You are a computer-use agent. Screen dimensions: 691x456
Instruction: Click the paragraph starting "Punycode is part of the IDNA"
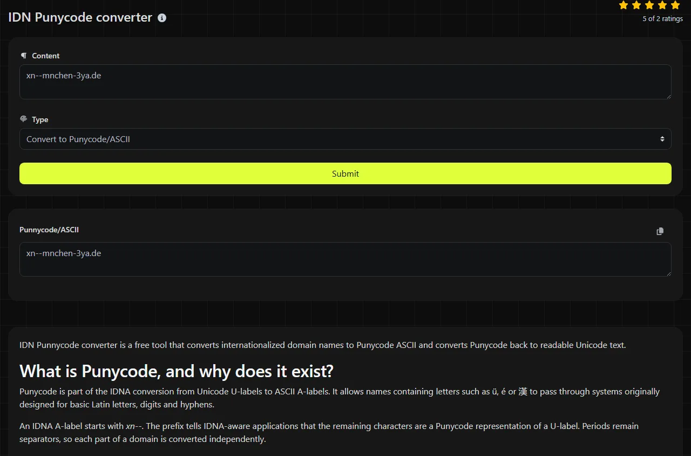point(340,398)
